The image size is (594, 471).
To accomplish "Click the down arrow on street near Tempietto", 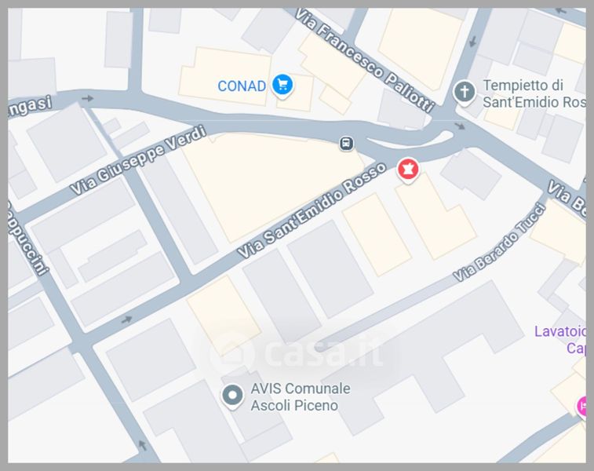I will pos(472,41).
